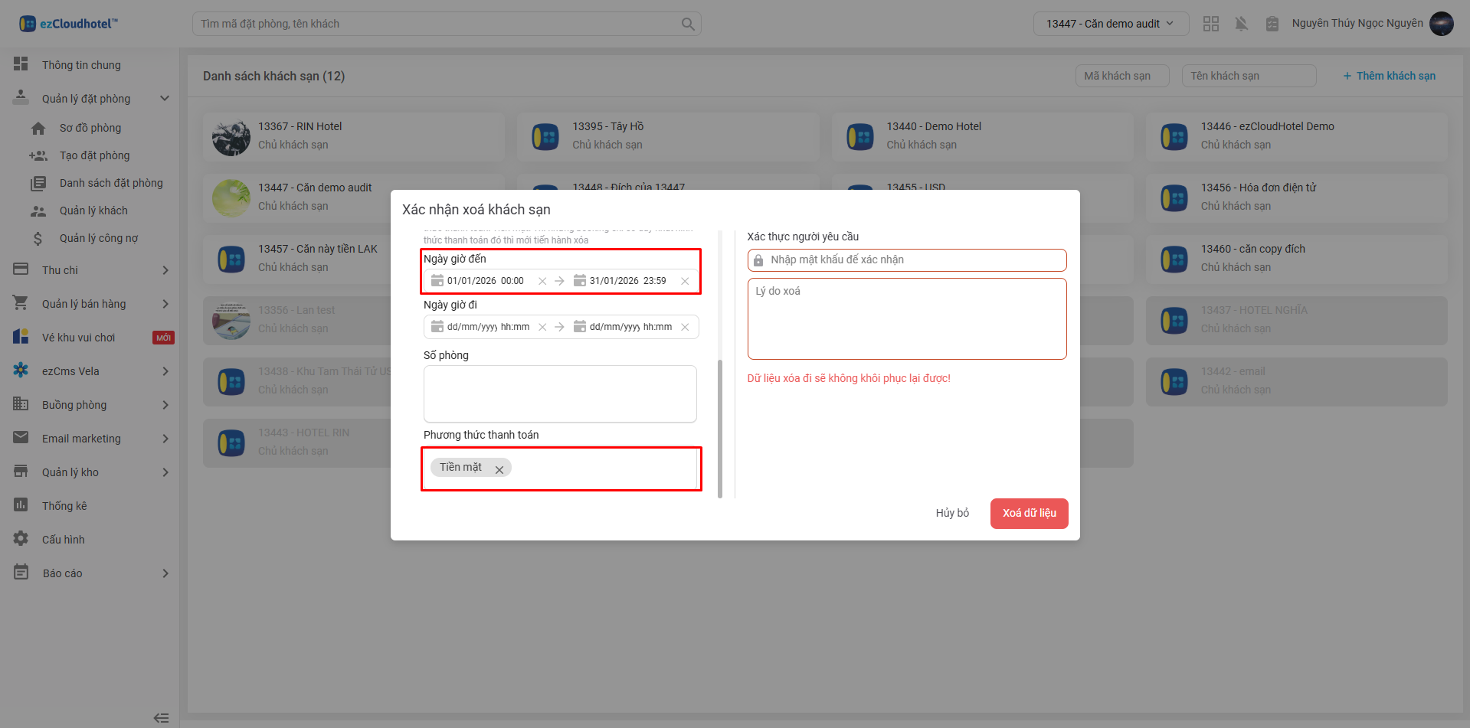
Task: Click the muted notification bell icon
Action: click(1241, 24)
